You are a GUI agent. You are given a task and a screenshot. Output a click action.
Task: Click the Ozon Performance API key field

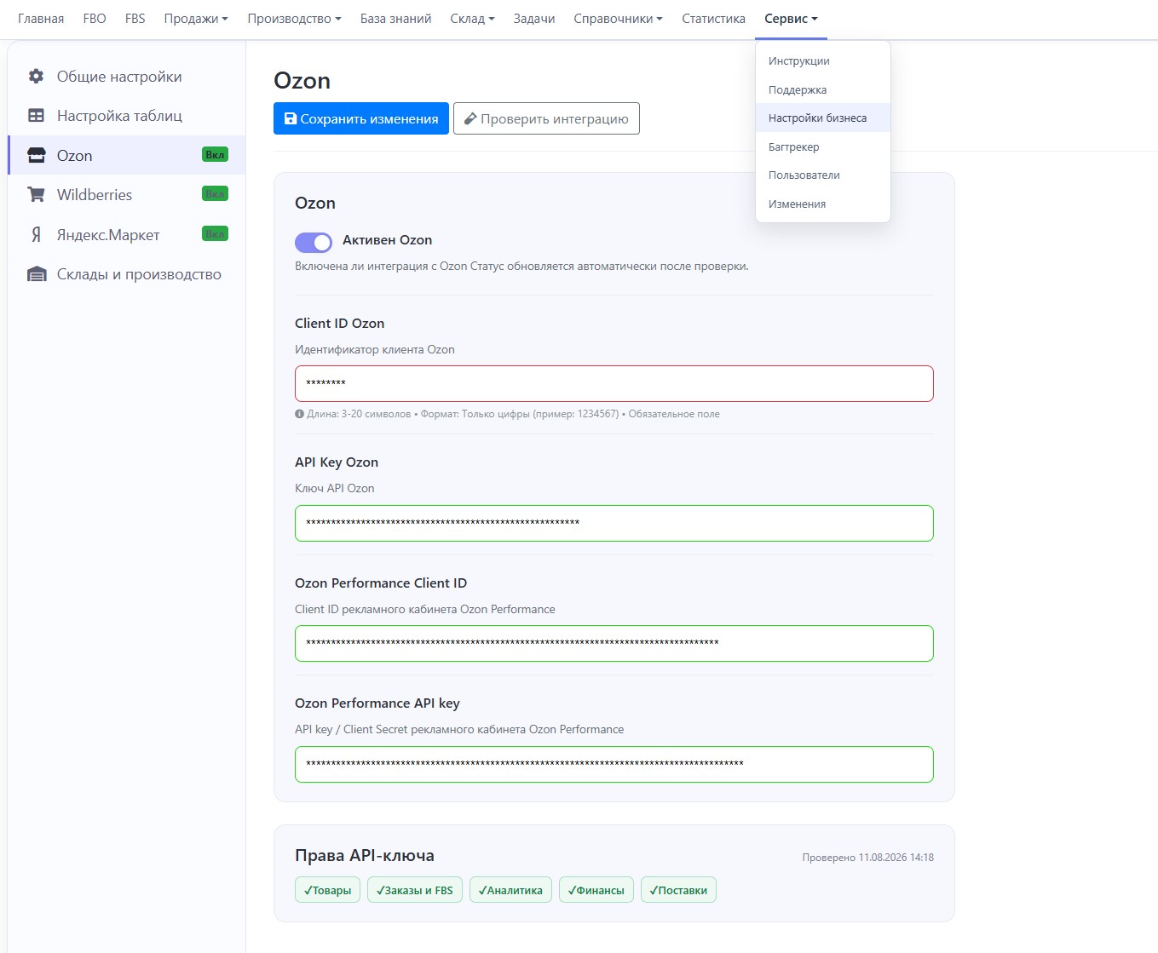614,764
